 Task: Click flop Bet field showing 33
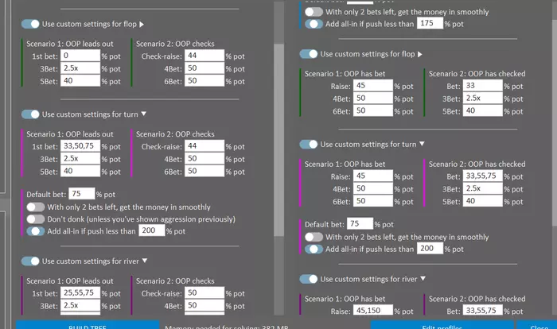[x=483, y=86]
